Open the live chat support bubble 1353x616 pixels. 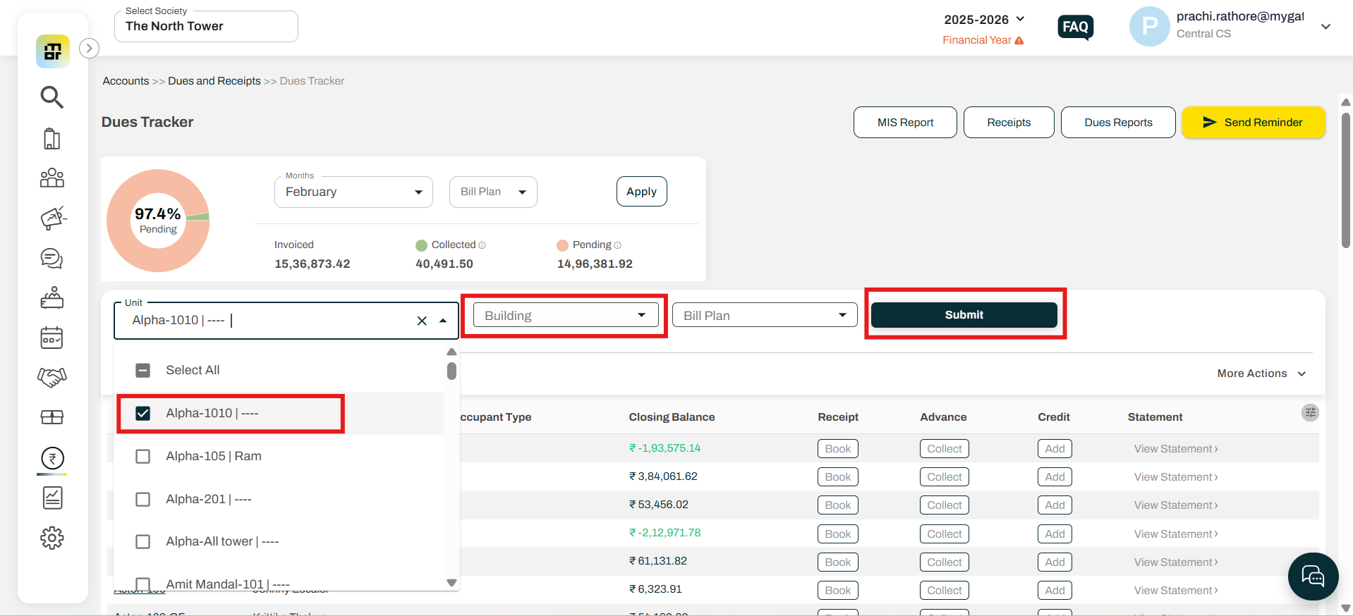coord(1313,577)
